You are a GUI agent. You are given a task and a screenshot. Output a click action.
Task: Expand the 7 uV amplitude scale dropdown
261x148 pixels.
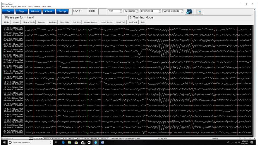pos(121,11)
